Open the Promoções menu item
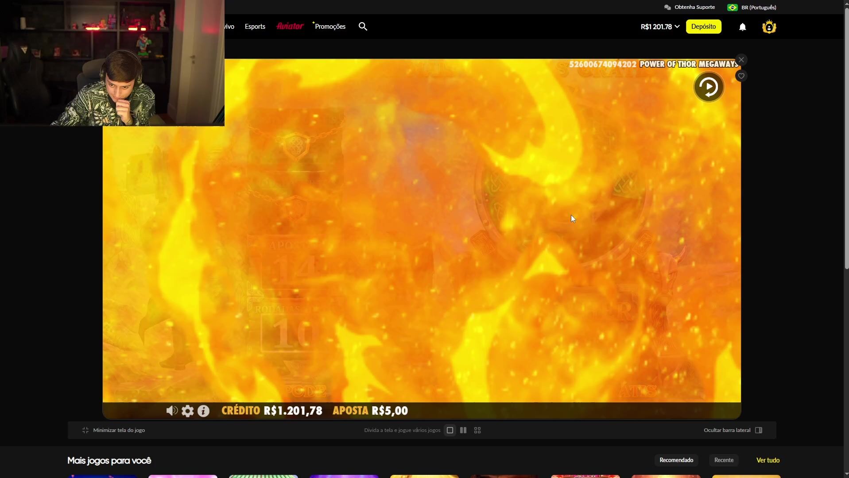 point(329,27)
